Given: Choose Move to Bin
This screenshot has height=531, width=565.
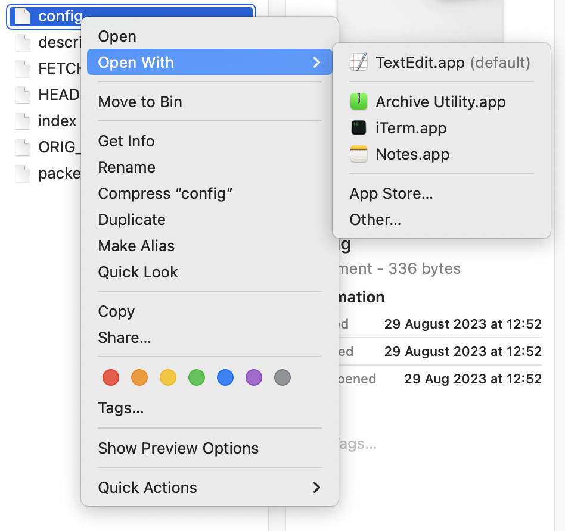Looking at the screenshot, I should pyautogui.click(x=140, y=102).
